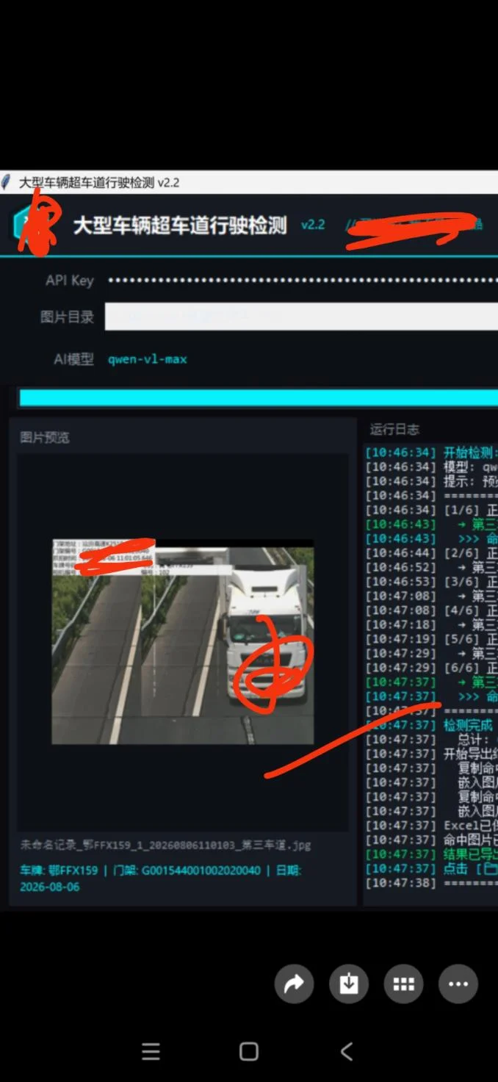Click the 检测完成 log line
This screenshot has width=498, height=1082.
coord(431,725)
